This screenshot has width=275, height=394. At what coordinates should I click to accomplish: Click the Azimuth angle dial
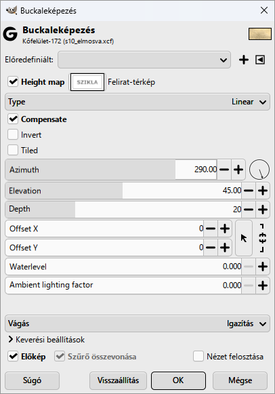(x=259, y=170)
